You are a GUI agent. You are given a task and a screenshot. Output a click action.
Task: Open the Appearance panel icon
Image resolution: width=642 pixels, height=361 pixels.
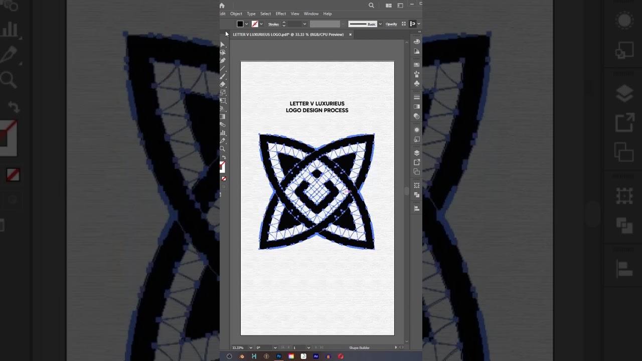pos(417,130)
